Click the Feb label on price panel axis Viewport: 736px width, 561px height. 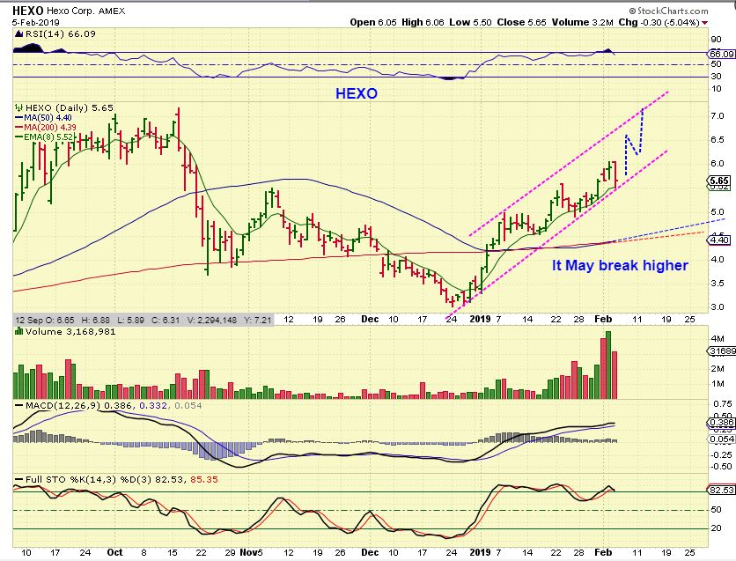(x=603, y=319)
